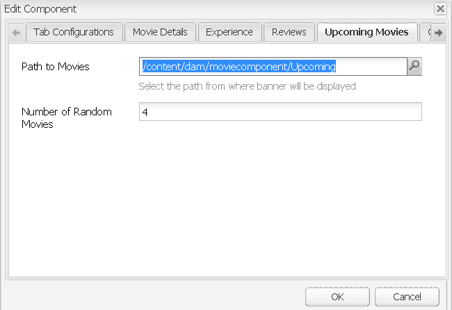452x310 pixels.
Task: Click the Upcoming Movies tab
Action: (x=366, y=32)
